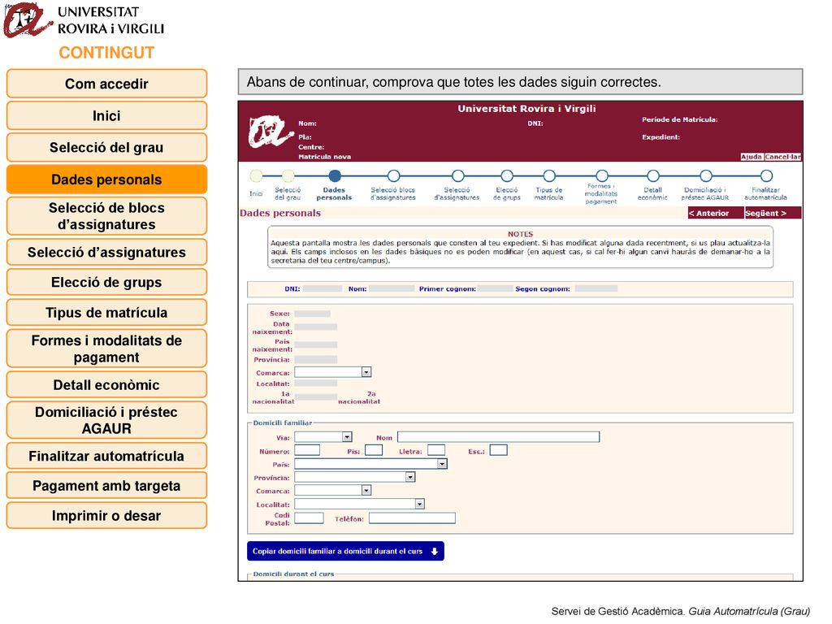
Task: Open the Via dropdown in Domicili familiar
Action: tap(323, 436)
